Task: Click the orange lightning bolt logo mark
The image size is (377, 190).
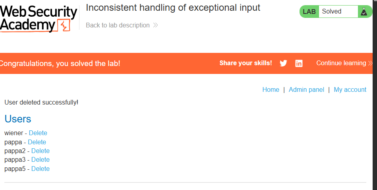Action: 64,25
